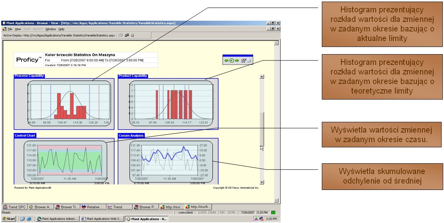Viewport: 444px width, 223px height.
Task: Click the NUM indicator in status bar
Action: click(212, 213)
